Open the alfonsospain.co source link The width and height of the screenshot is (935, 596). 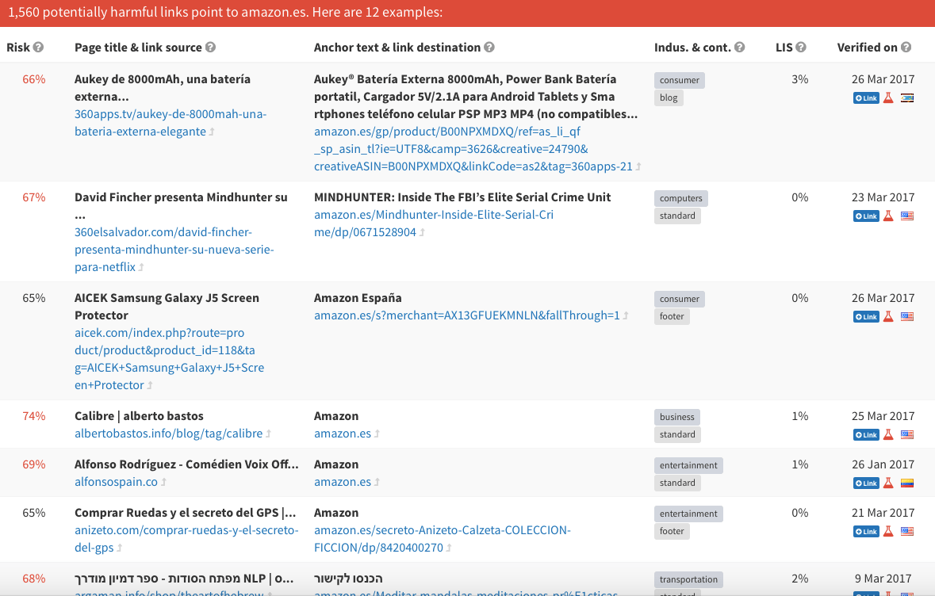(x=116, y=482)
